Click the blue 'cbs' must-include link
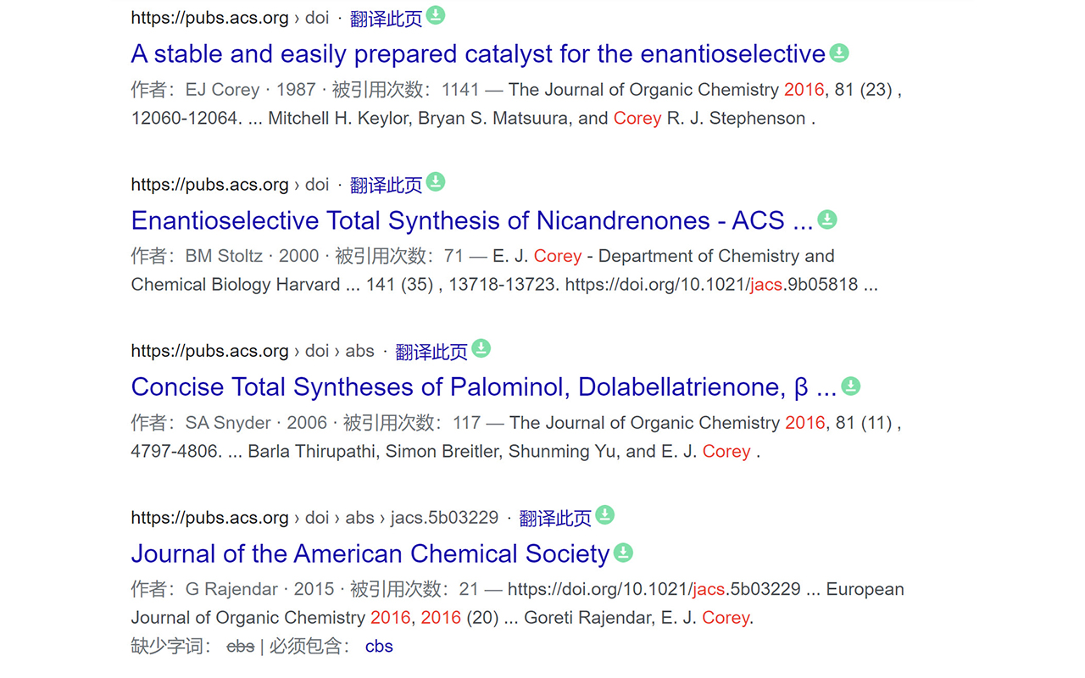The width and height of the screenshot is (1085, 678). coord(379,647)
